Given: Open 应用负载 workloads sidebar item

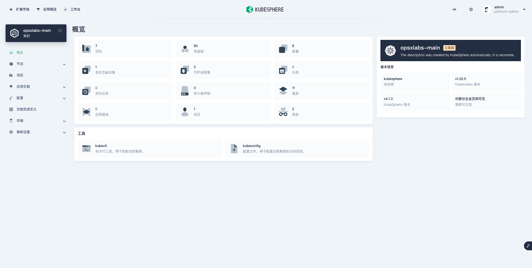Looking at the screenshot, I should tap(23, 87).
